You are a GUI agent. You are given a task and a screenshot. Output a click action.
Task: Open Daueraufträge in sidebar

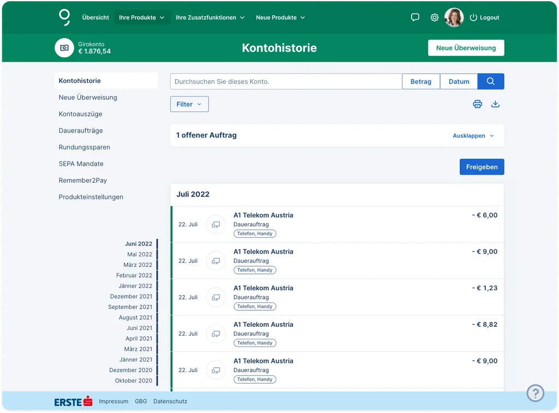[x=81, y=130]
